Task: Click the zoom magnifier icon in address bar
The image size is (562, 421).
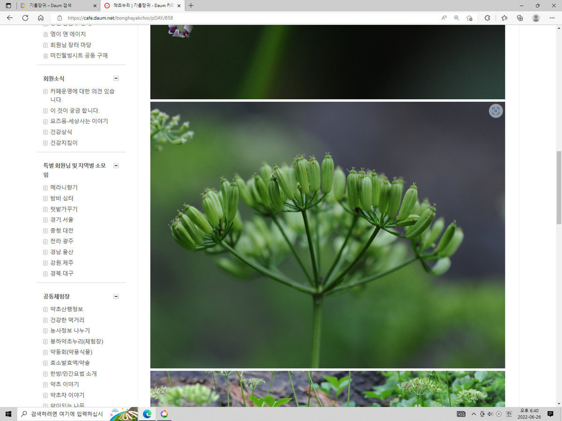Action: 457,18
